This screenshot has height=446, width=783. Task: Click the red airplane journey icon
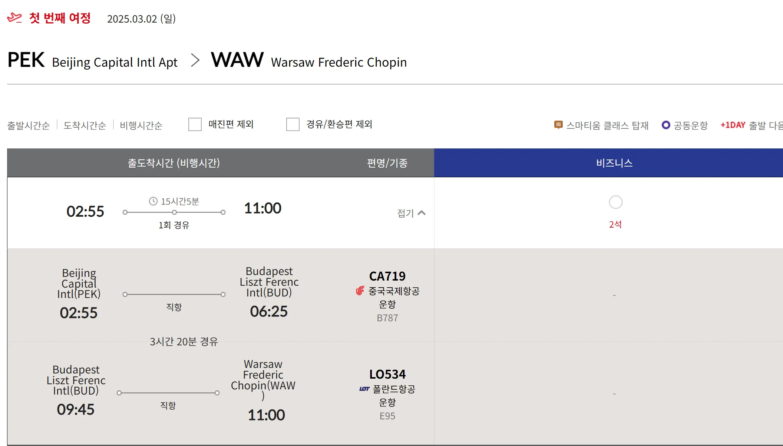[x=15, y=18]
